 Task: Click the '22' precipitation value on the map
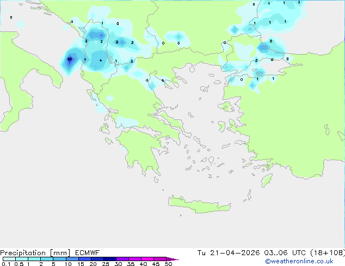(70, 59)
